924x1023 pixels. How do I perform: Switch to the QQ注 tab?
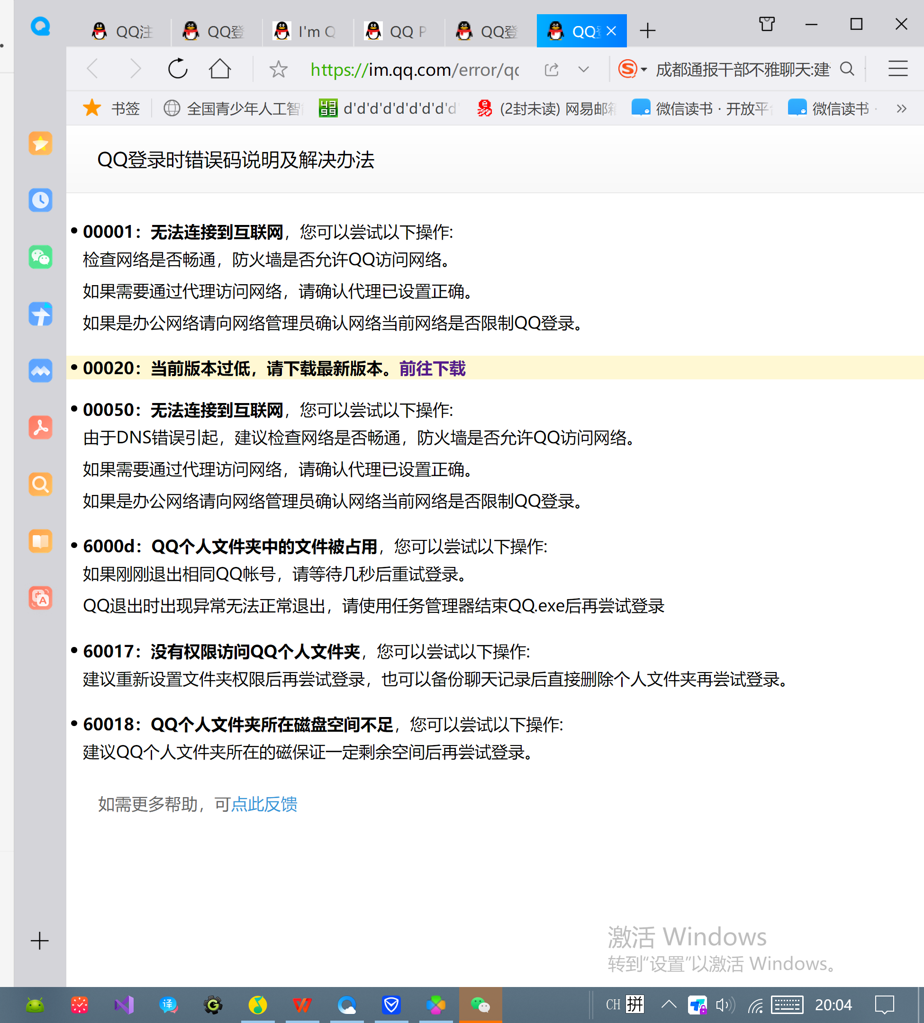coord(125,31)
